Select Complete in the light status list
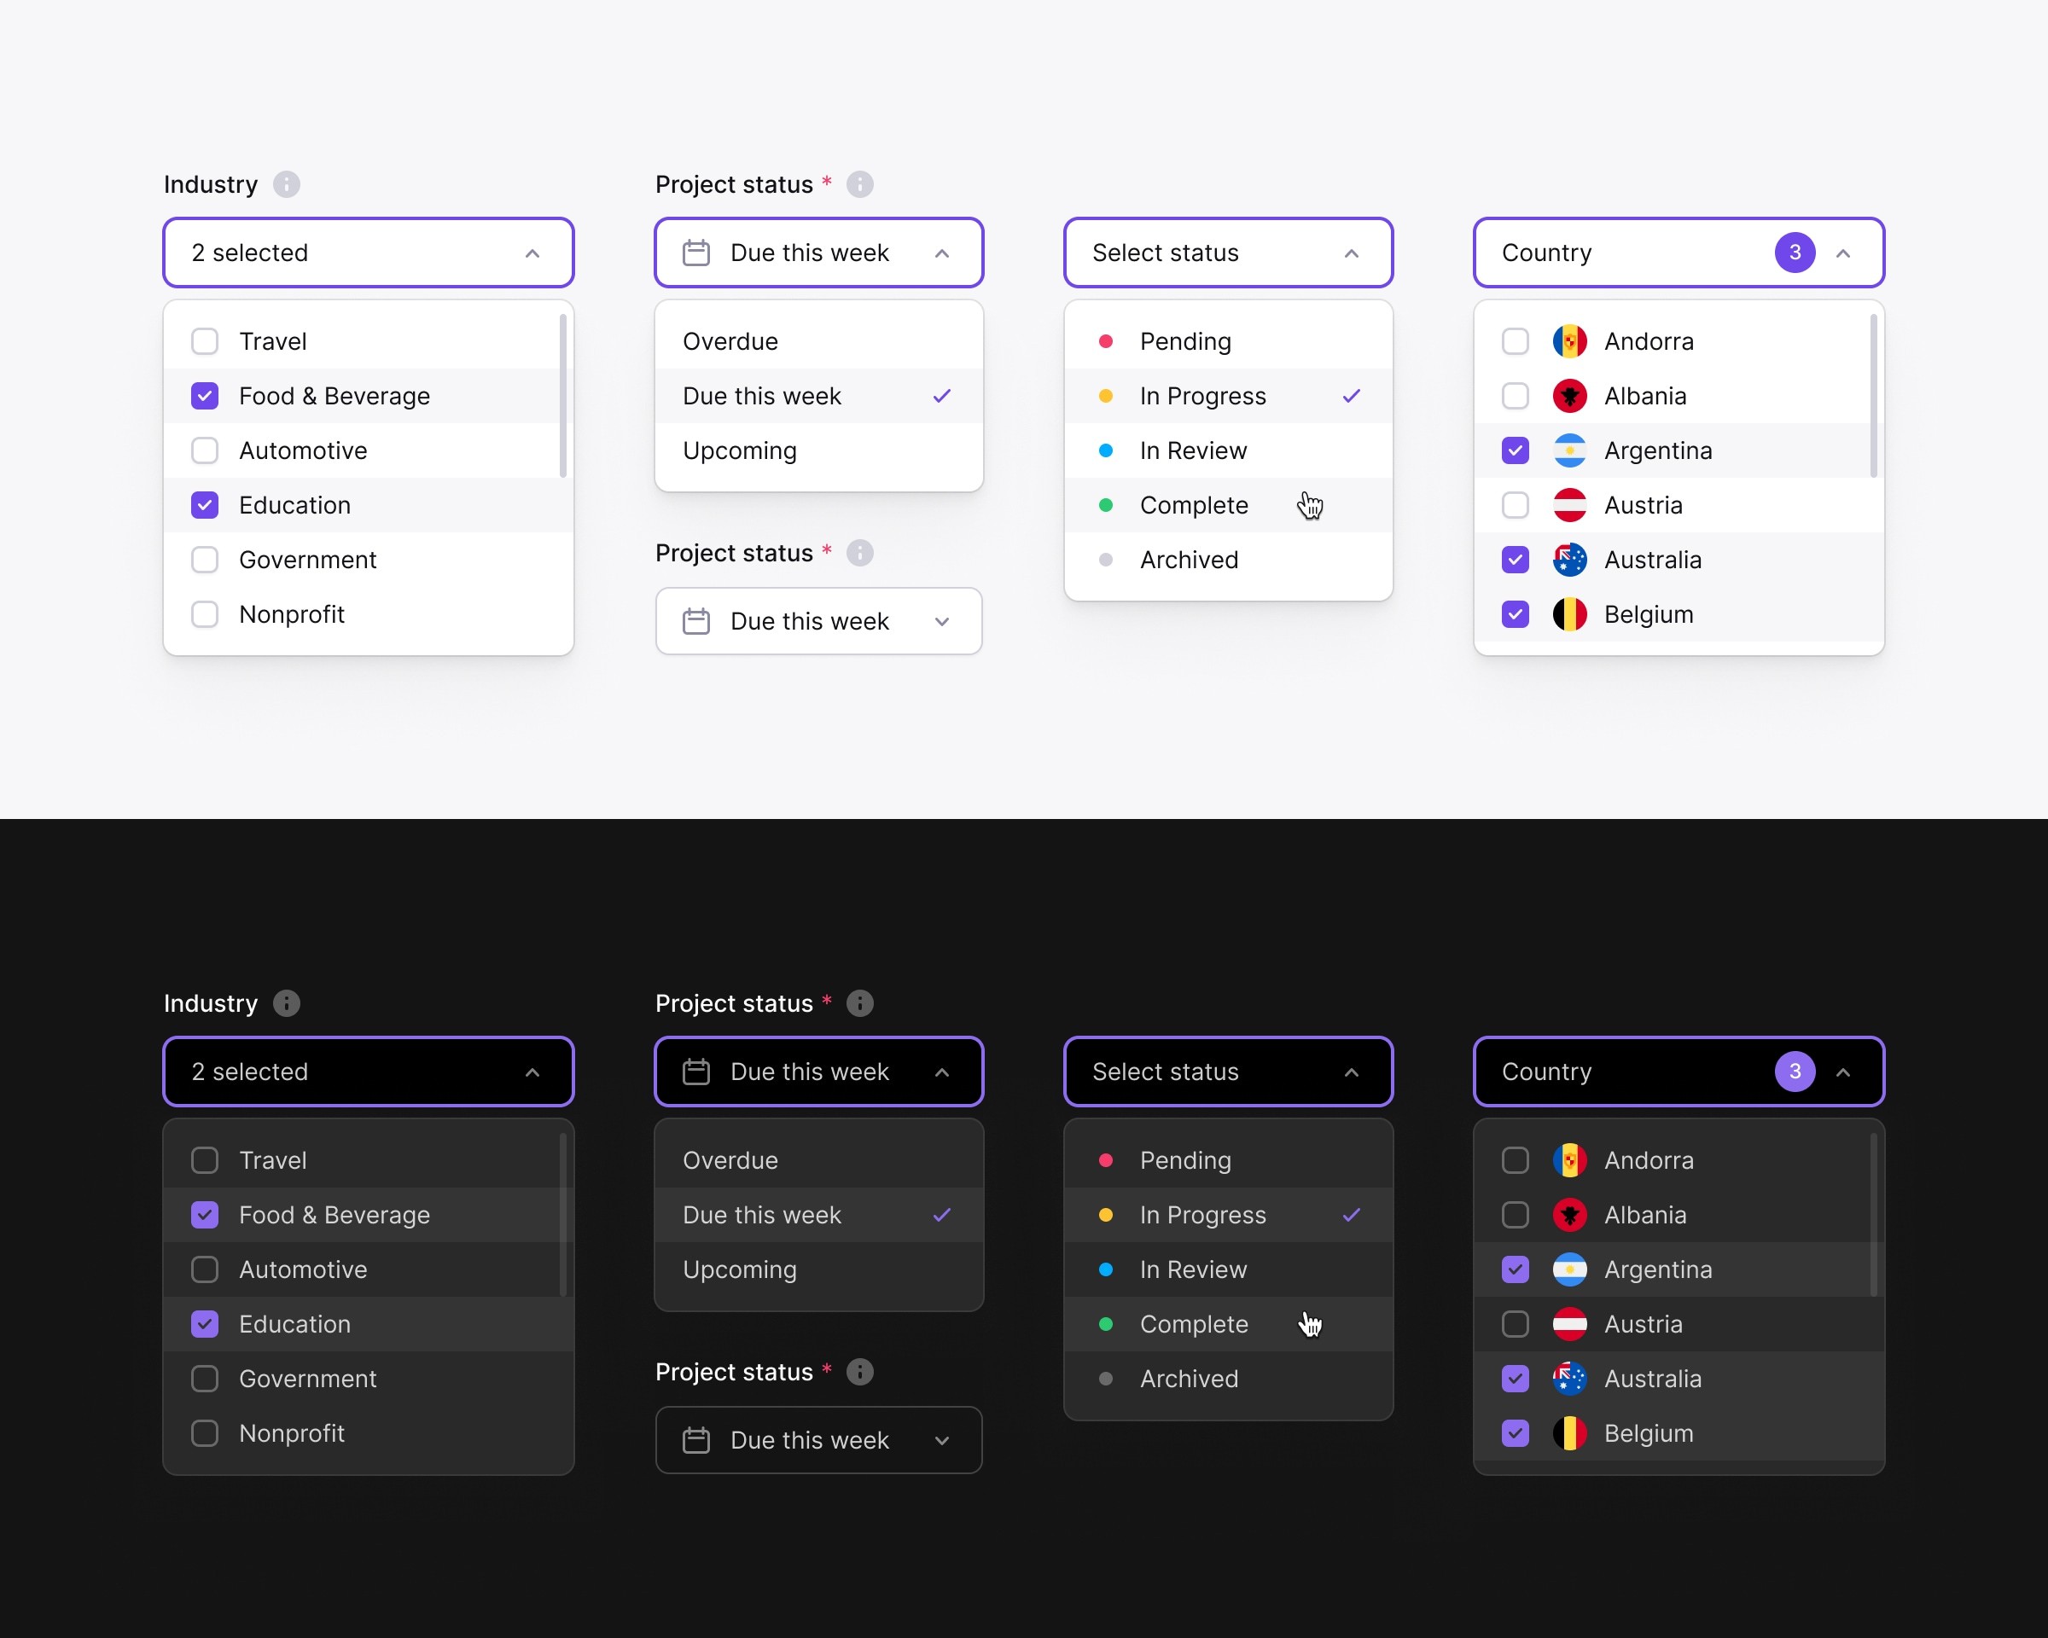This screenshot has width=2048, height=1638. pyautogui.click(x=1193, y=505)
